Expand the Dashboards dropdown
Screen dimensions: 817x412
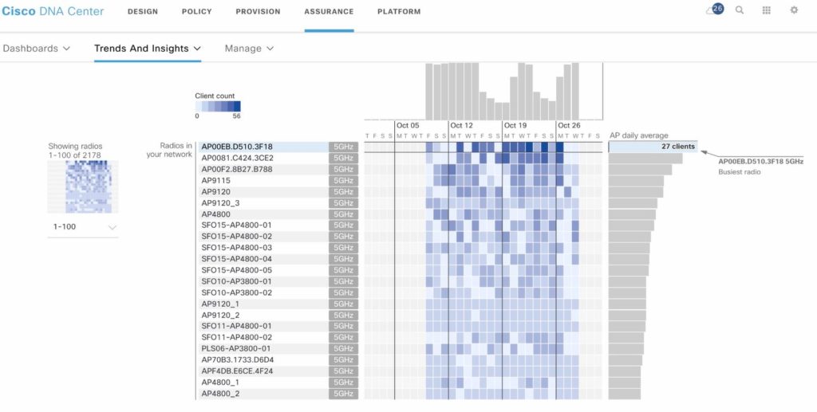pos(37,49)
